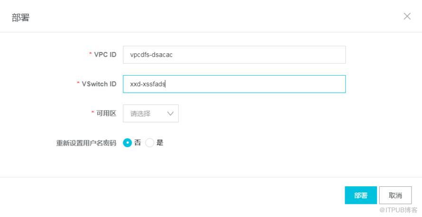
Task: Focus the VSwitch ID input field
Action: pyautogui.click(x=234, y=84)
